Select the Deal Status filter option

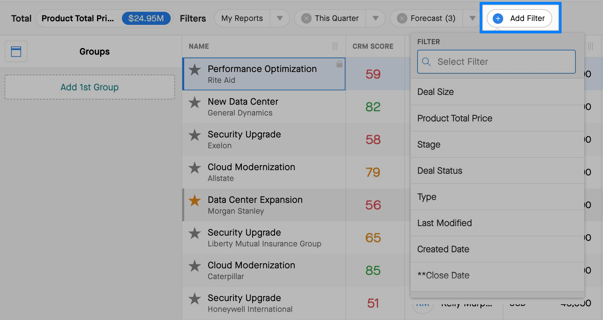(497, 170)
